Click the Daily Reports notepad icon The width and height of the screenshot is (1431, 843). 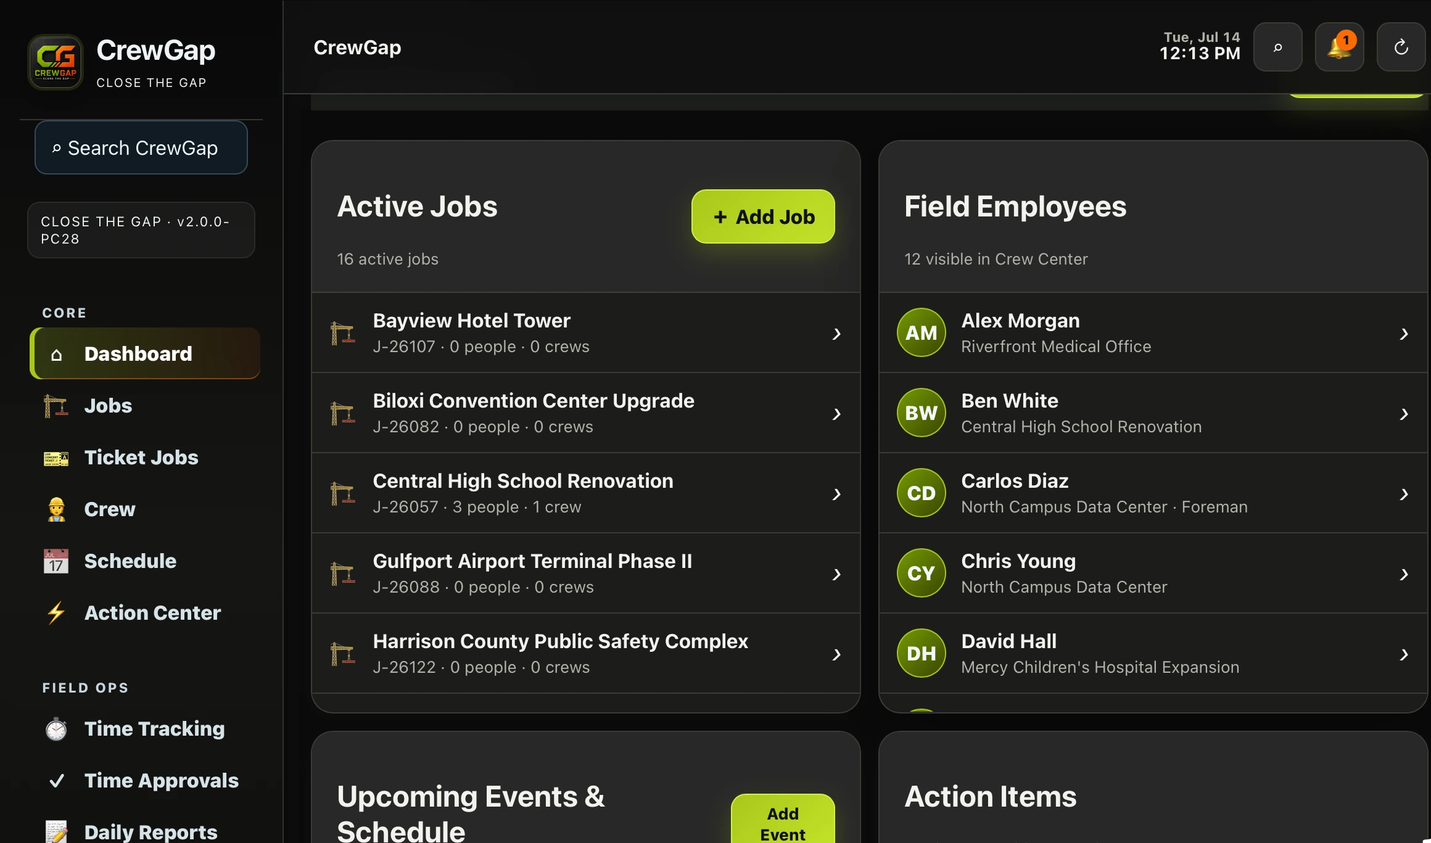point(56,832)
